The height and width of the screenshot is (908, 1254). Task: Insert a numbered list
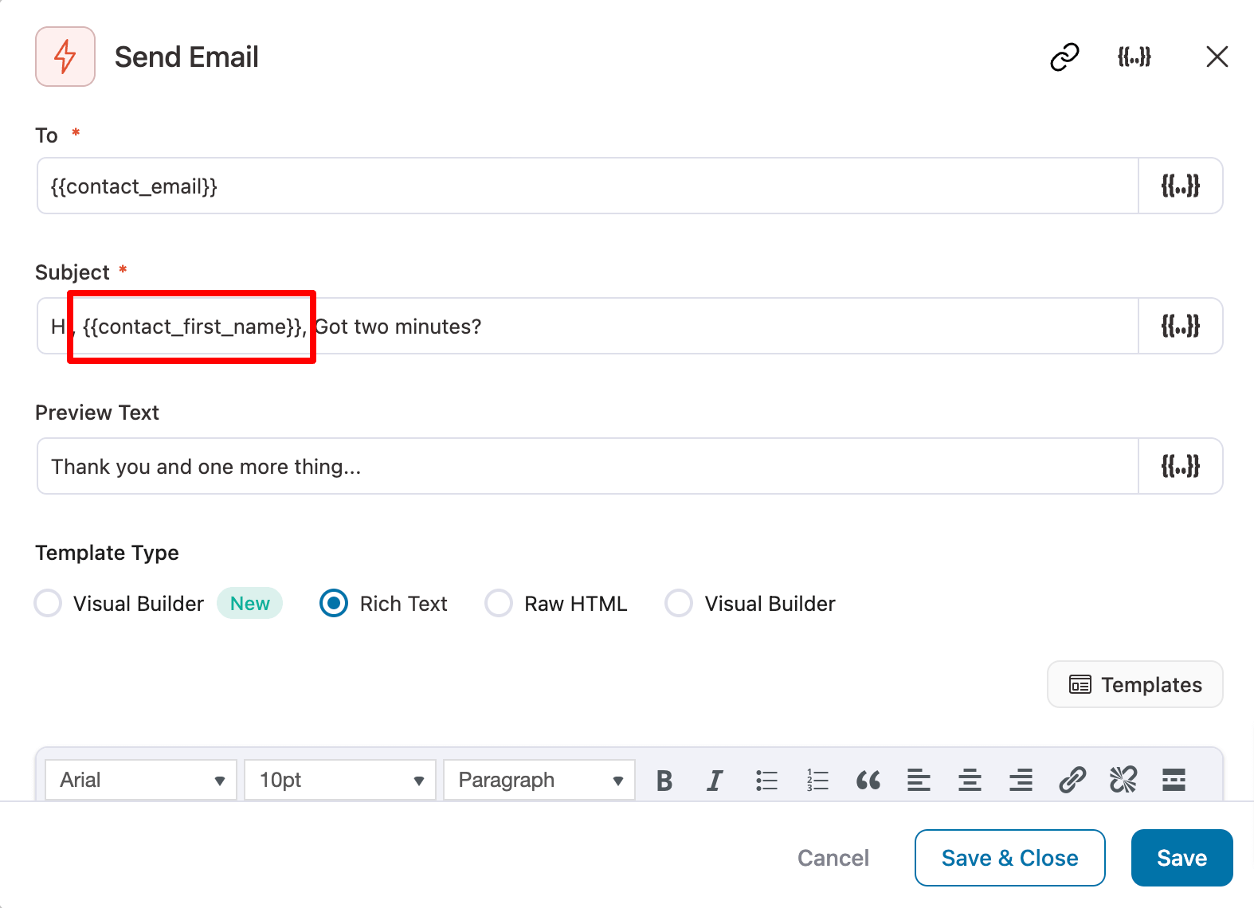[817, 781]
